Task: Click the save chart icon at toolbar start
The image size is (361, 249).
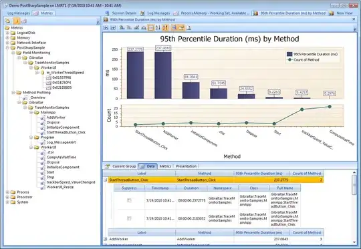Action: pyautogui.click(x=106, y=28)
